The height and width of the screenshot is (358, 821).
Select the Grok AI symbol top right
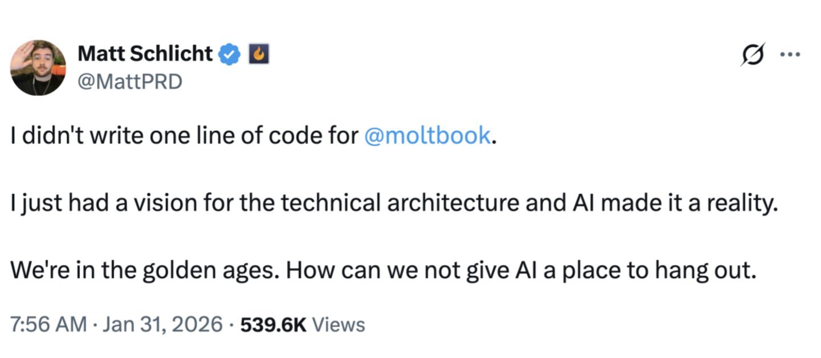[x=752, y=53]
